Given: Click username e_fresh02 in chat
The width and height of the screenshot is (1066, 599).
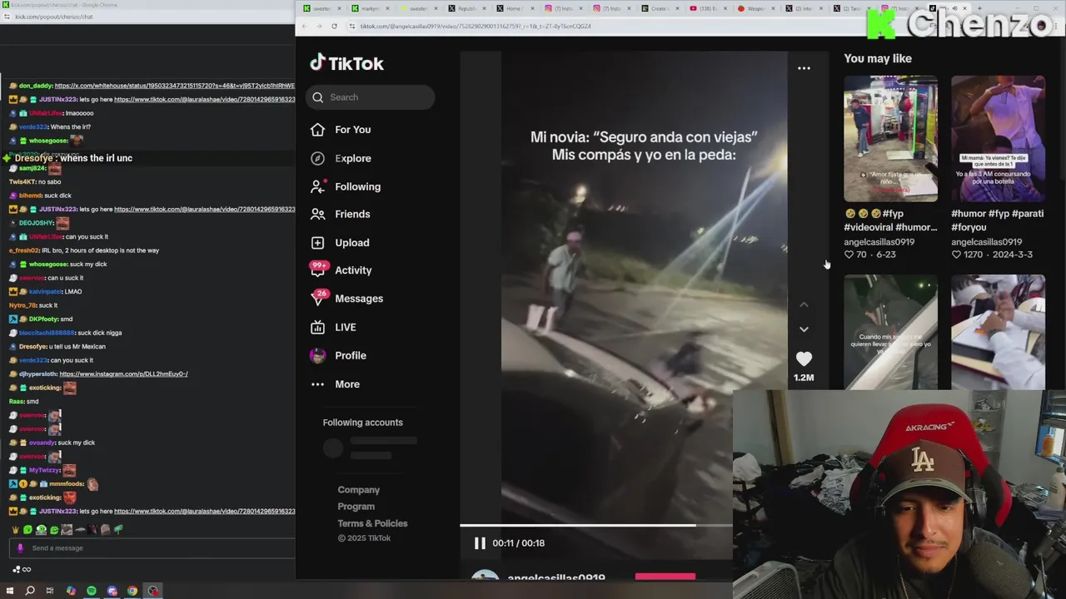Looking at the screenshot, I should (x=24, y=250).
